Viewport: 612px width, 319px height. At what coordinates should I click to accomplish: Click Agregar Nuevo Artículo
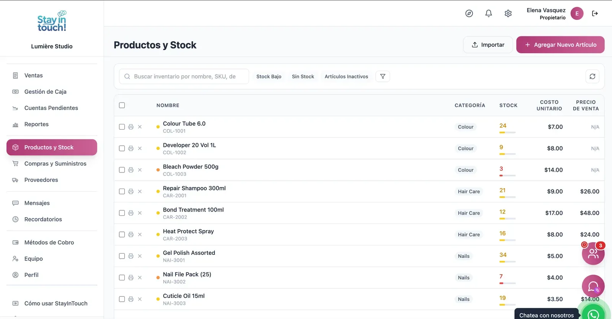pos(560,45)
